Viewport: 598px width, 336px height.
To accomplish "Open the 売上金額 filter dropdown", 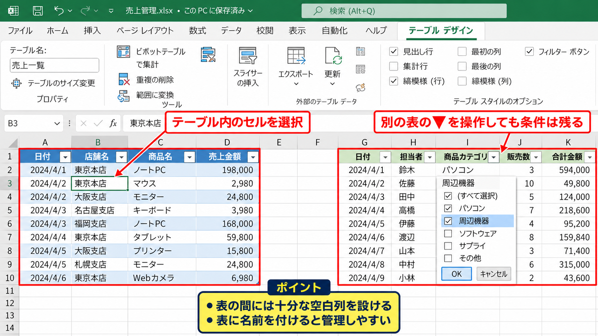I will click(x=253, y=157).
